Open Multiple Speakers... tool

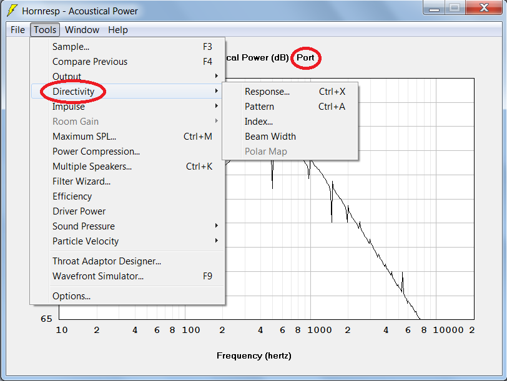pos(128,166)
